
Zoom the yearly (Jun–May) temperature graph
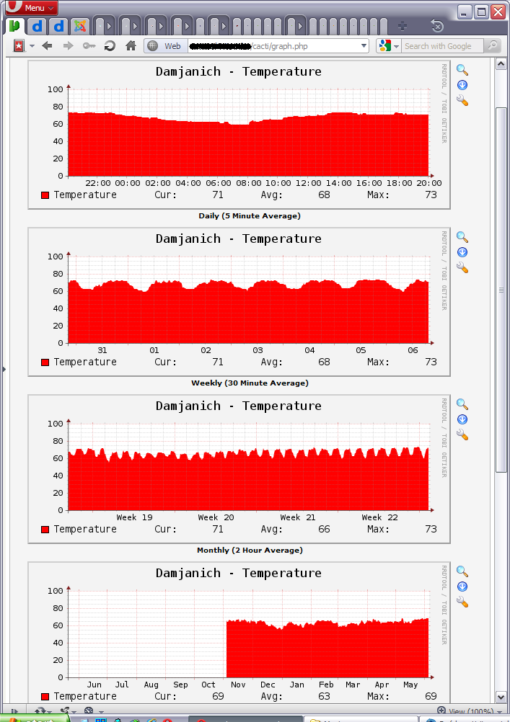tap(462, 571)
